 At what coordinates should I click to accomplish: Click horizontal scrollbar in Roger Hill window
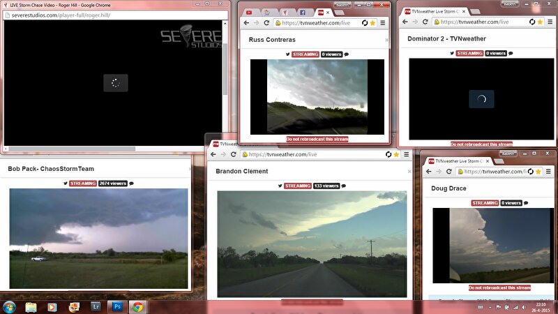click(x=72, y=149)
